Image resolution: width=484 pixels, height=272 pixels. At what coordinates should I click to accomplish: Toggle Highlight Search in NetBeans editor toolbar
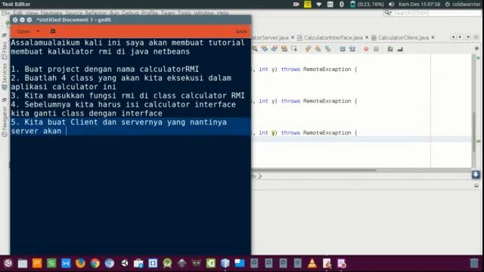(x=284, y=48)
